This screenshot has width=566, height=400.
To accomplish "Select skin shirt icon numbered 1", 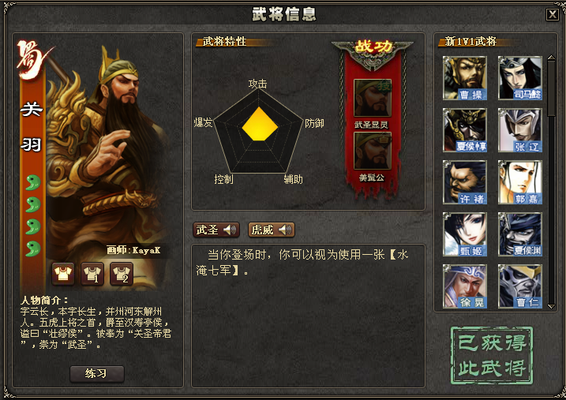I will 92,274.
